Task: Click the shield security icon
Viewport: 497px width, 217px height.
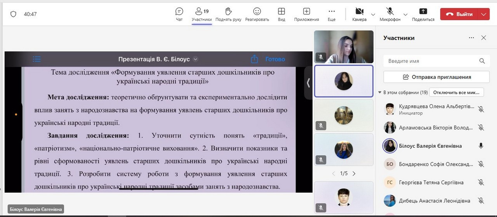Action: [13, 14]
